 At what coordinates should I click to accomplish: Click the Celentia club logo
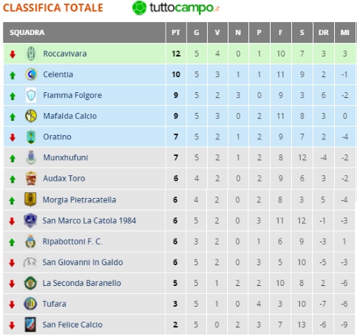tap(31, 74)
